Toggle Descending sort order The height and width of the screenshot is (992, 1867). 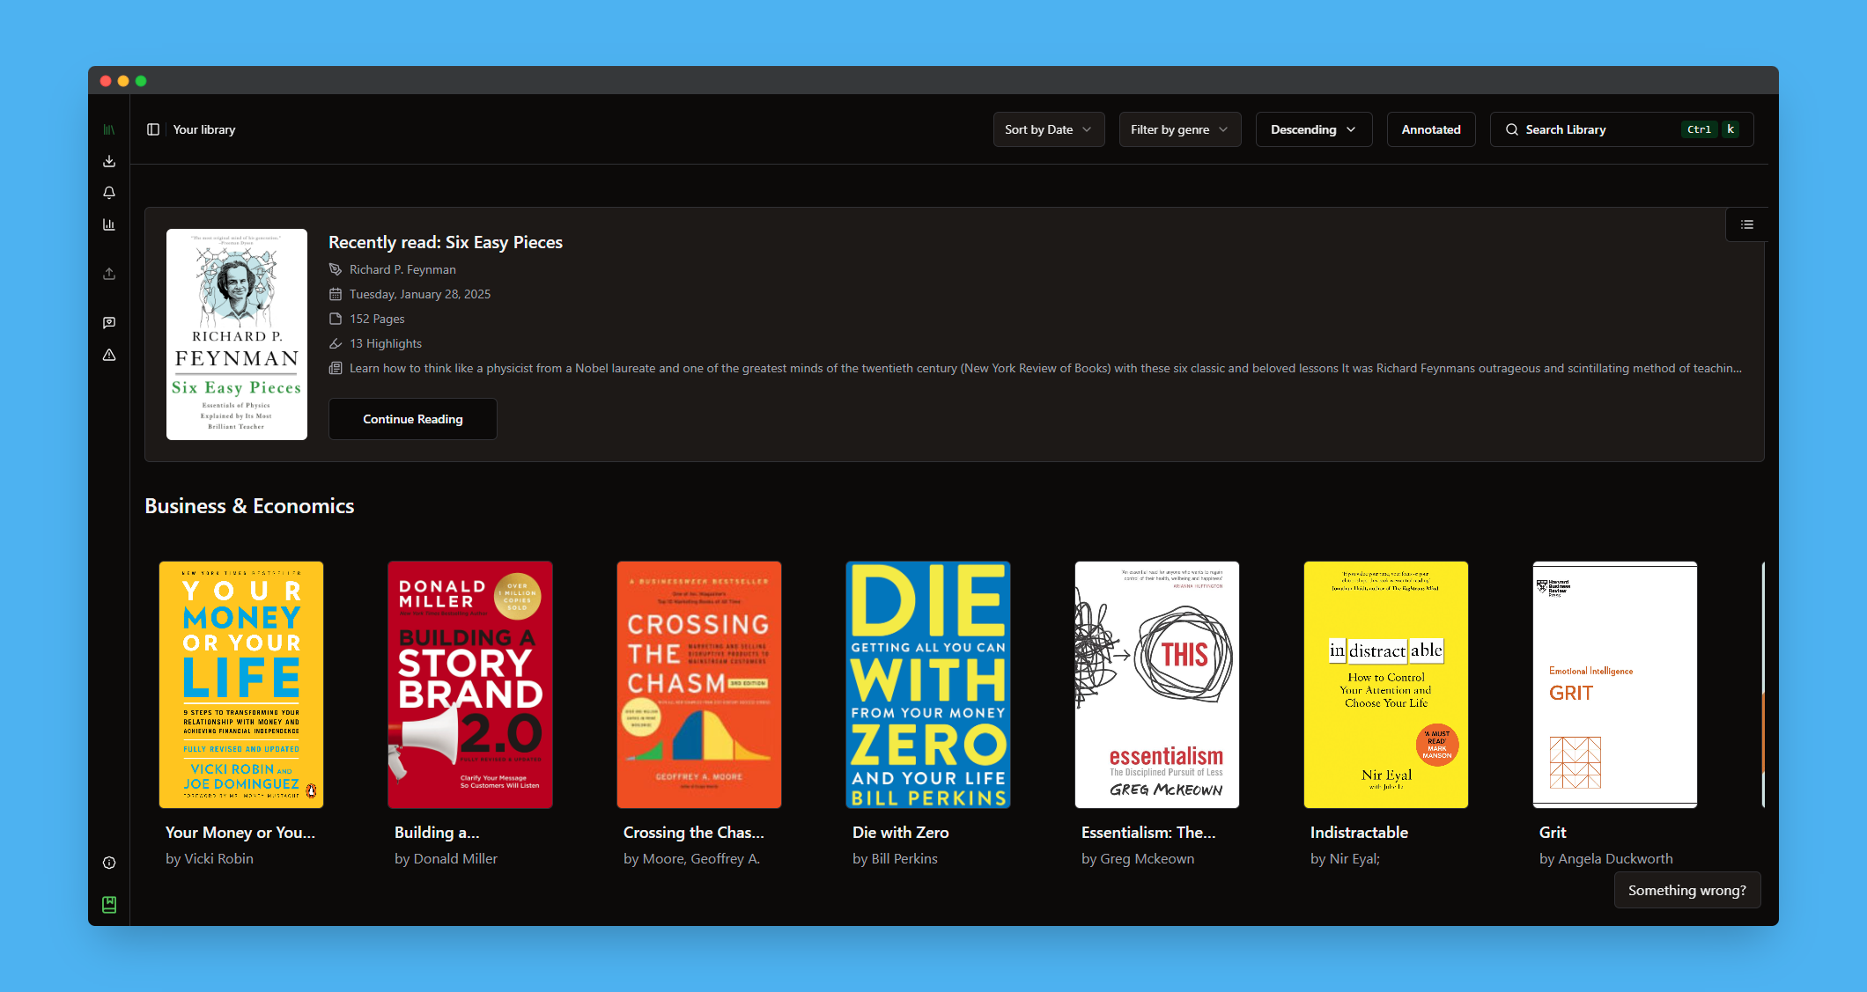1305,129
